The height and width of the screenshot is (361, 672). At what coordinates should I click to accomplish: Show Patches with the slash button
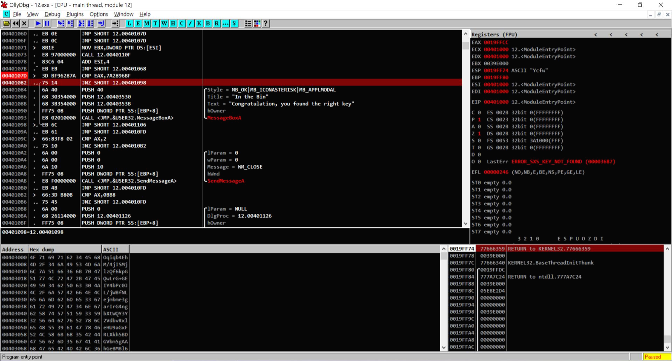tap(191, 23)
